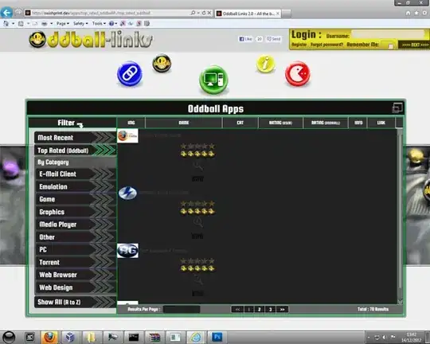
Task: Click the yellow info ball icon
Action: click(265, 64)
